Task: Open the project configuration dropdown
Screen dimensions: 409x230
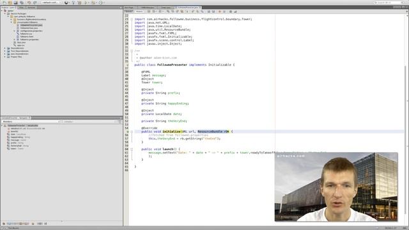Action: coord(51,3)
